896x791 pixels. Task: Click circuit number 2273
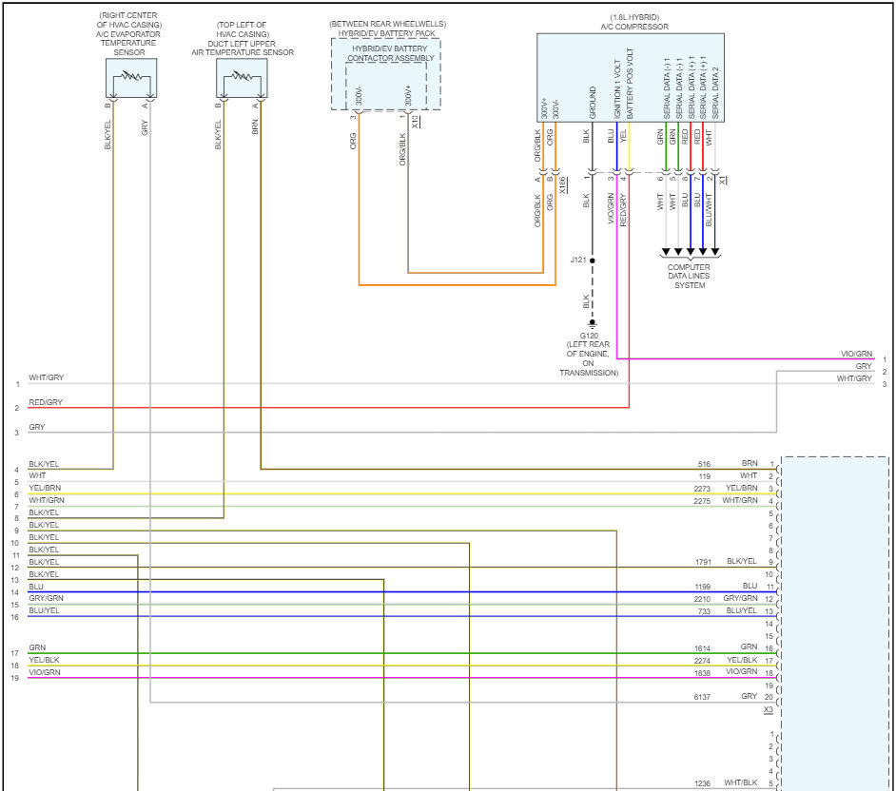(702, 489)
